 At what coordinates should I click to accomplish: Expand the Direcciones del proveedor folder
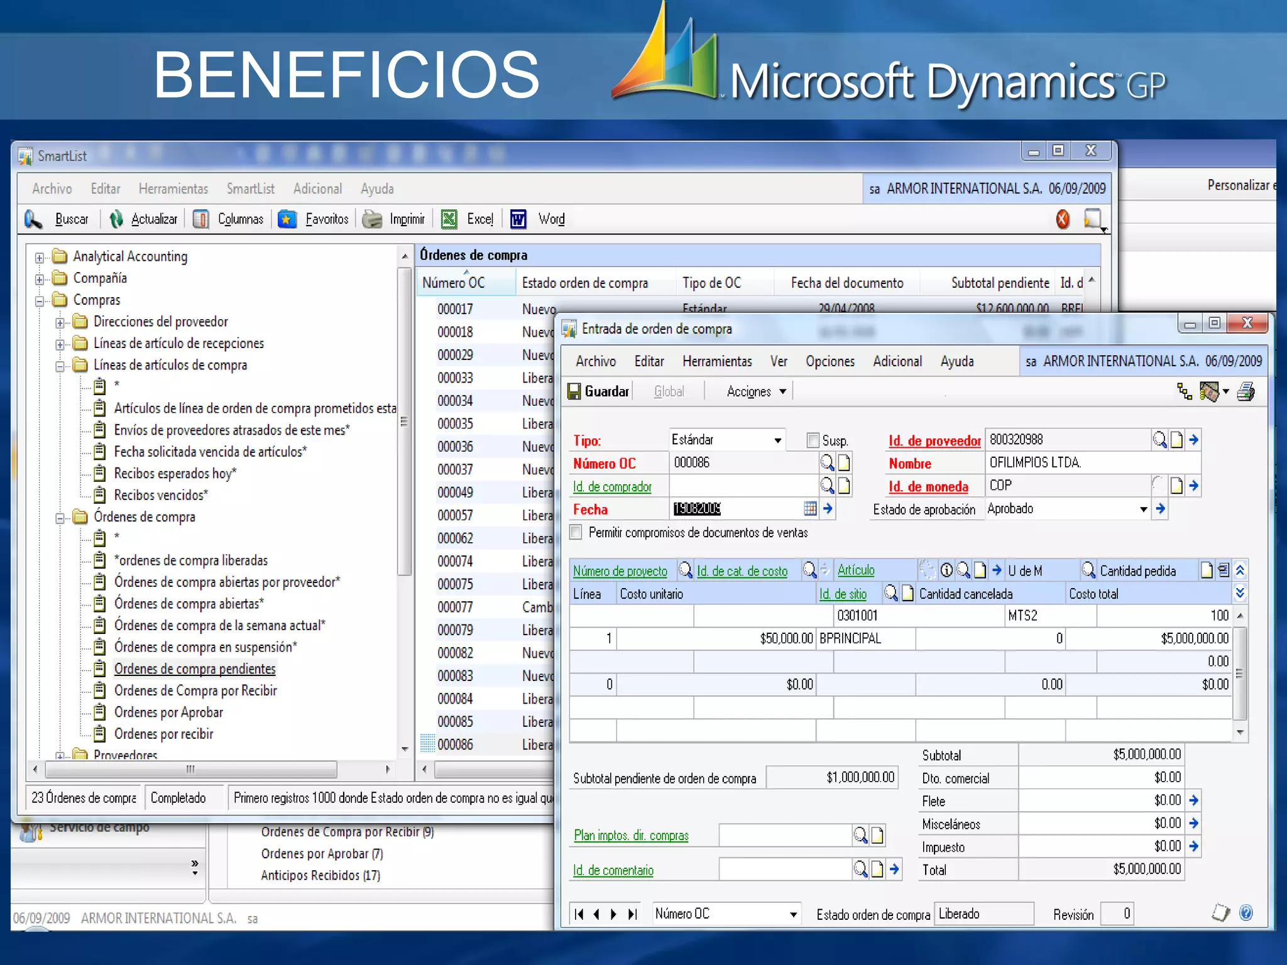tap(60, 323)
